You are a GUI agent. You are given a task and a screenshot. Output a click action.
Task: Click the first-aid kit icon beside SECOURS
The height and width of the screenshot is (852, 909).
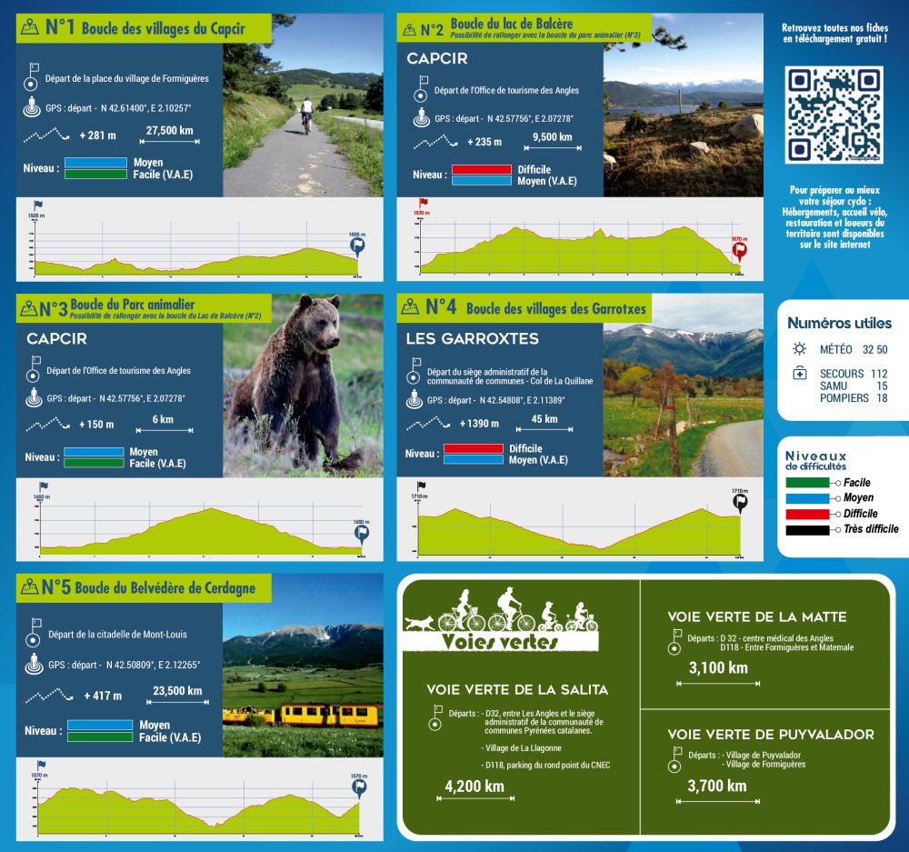(799, 374)
